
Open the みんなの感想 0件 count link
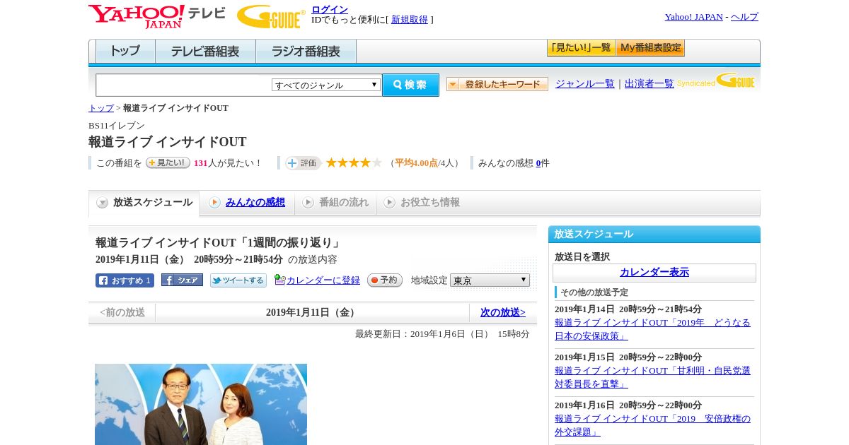click(538, 163)
